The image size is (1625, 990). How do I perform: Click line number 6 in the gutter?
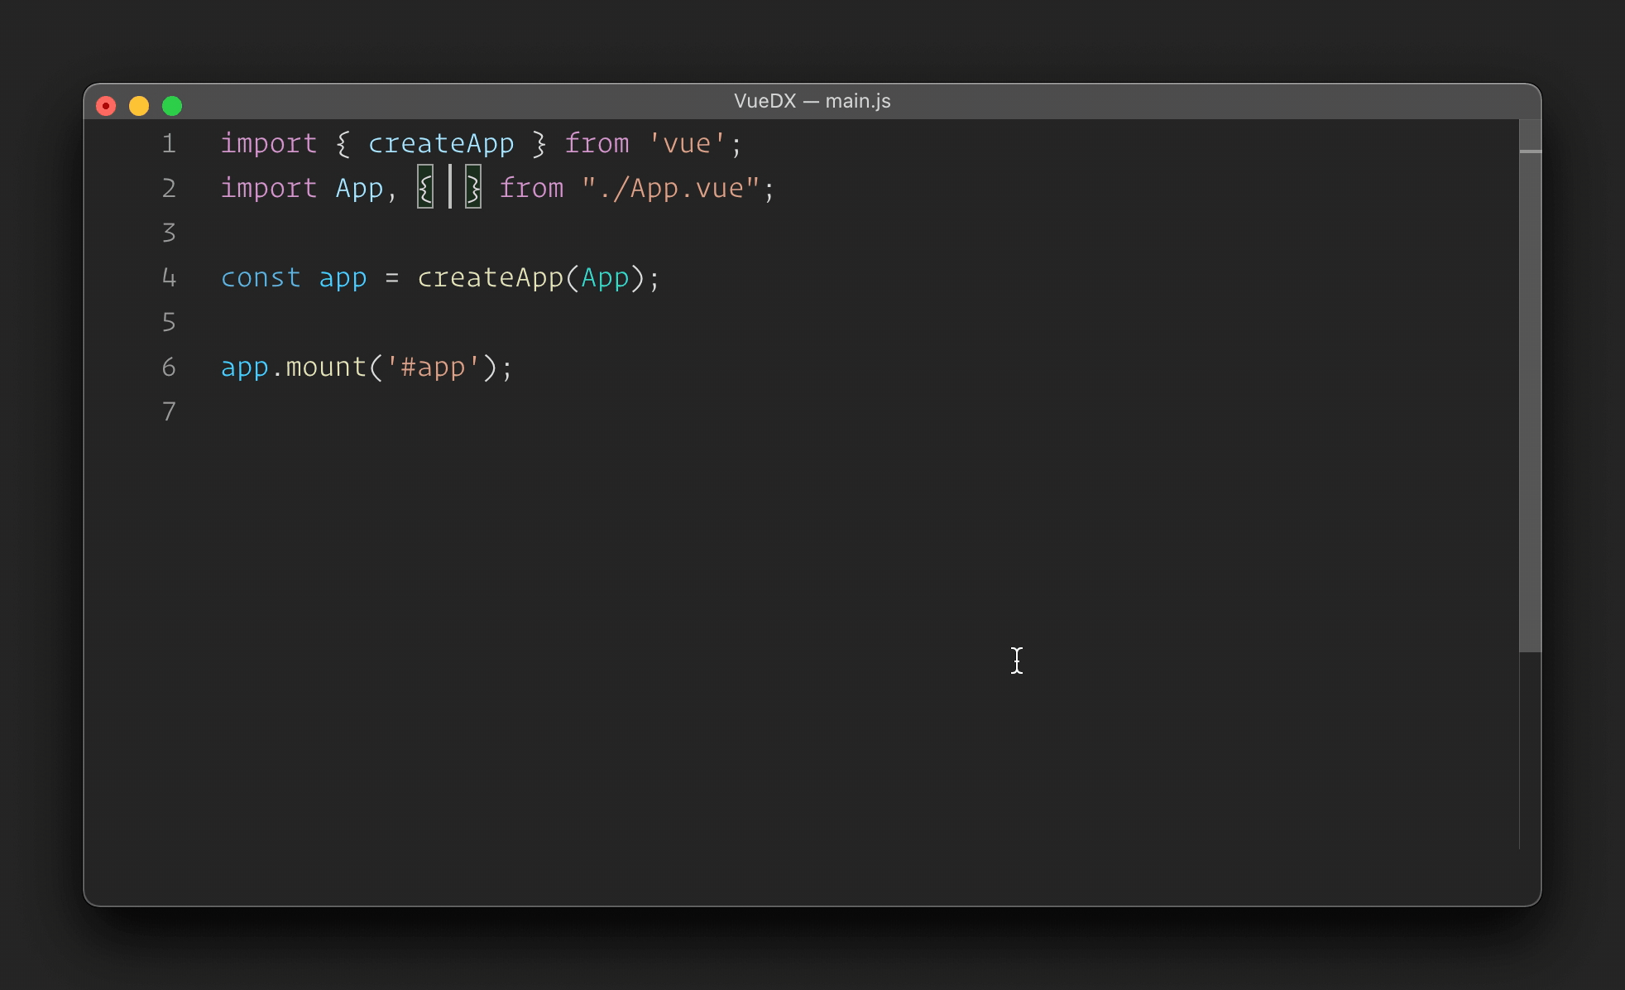click(x=169, y=368)
